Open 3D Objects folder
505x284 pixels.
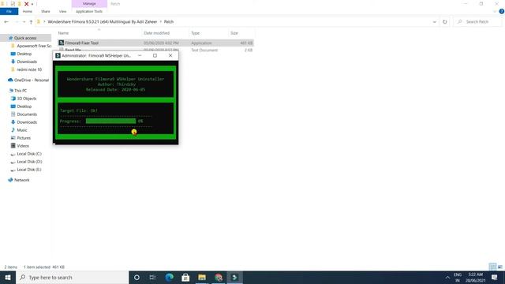26,99
